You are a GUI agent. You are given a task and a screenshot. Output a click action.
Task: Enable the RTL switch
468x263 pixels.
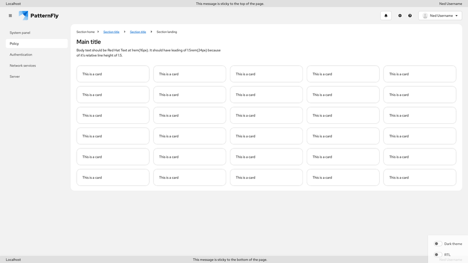[x=437, y=255]
